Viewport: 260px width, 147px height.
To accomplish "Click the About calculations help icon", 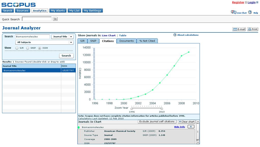I will tap(175, 35).
